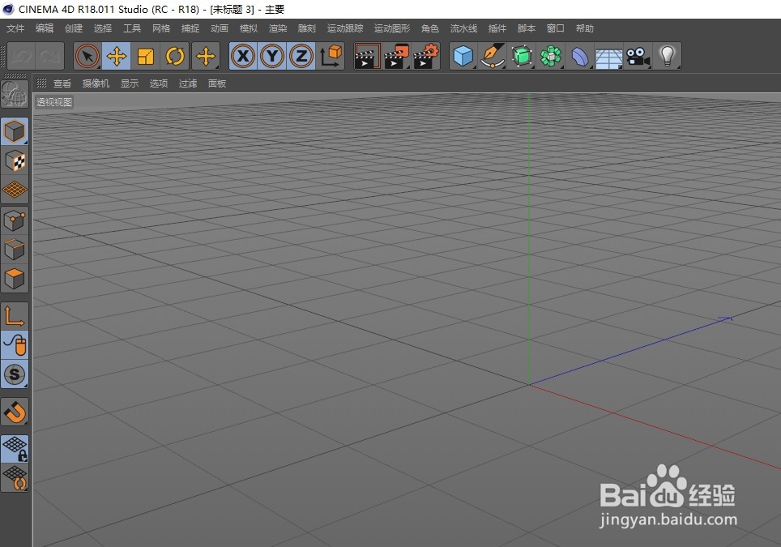
Task: Open the 插件 menu
Action: [497, 28]
